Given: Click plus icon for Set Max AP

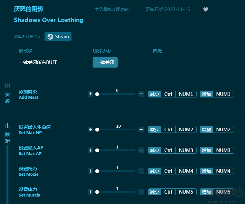Looking at the screenshot, I should pos(90,150).
